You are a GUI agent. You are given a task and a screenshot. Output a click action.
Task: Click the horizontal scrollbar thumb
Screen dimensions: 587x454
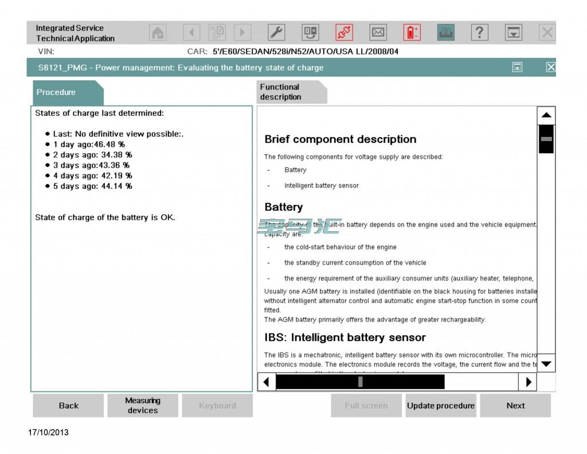pos(360,382)
